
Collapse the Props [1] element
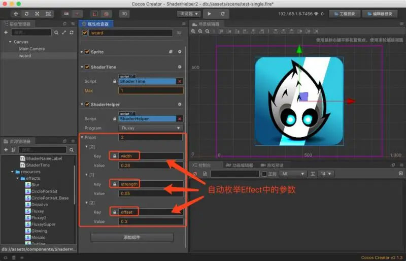86,175
